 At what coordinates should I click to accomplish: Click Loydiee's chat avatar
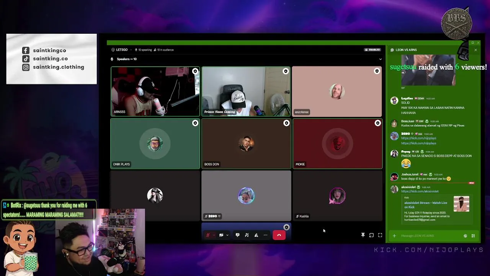(394, 100)
